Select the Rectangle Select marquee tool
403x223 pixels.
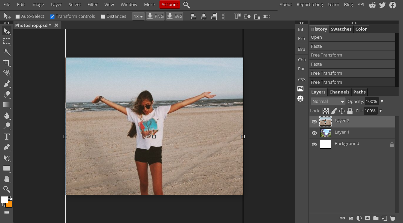tap(7, 41)
